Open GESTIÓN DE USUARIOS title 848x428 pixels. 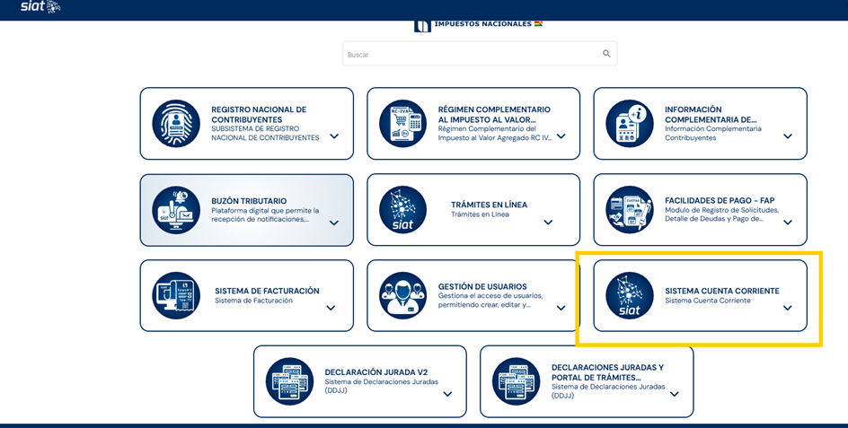(482, 286)
